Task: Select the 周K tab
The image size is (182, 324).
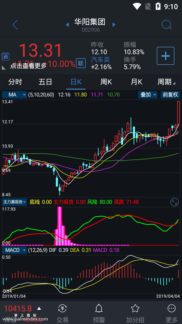Action: tap(106, 82)
